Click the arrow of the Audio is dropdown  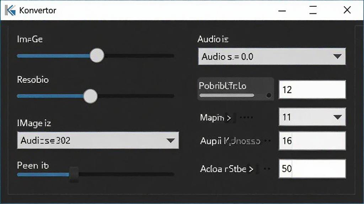(x=337, y=56)
